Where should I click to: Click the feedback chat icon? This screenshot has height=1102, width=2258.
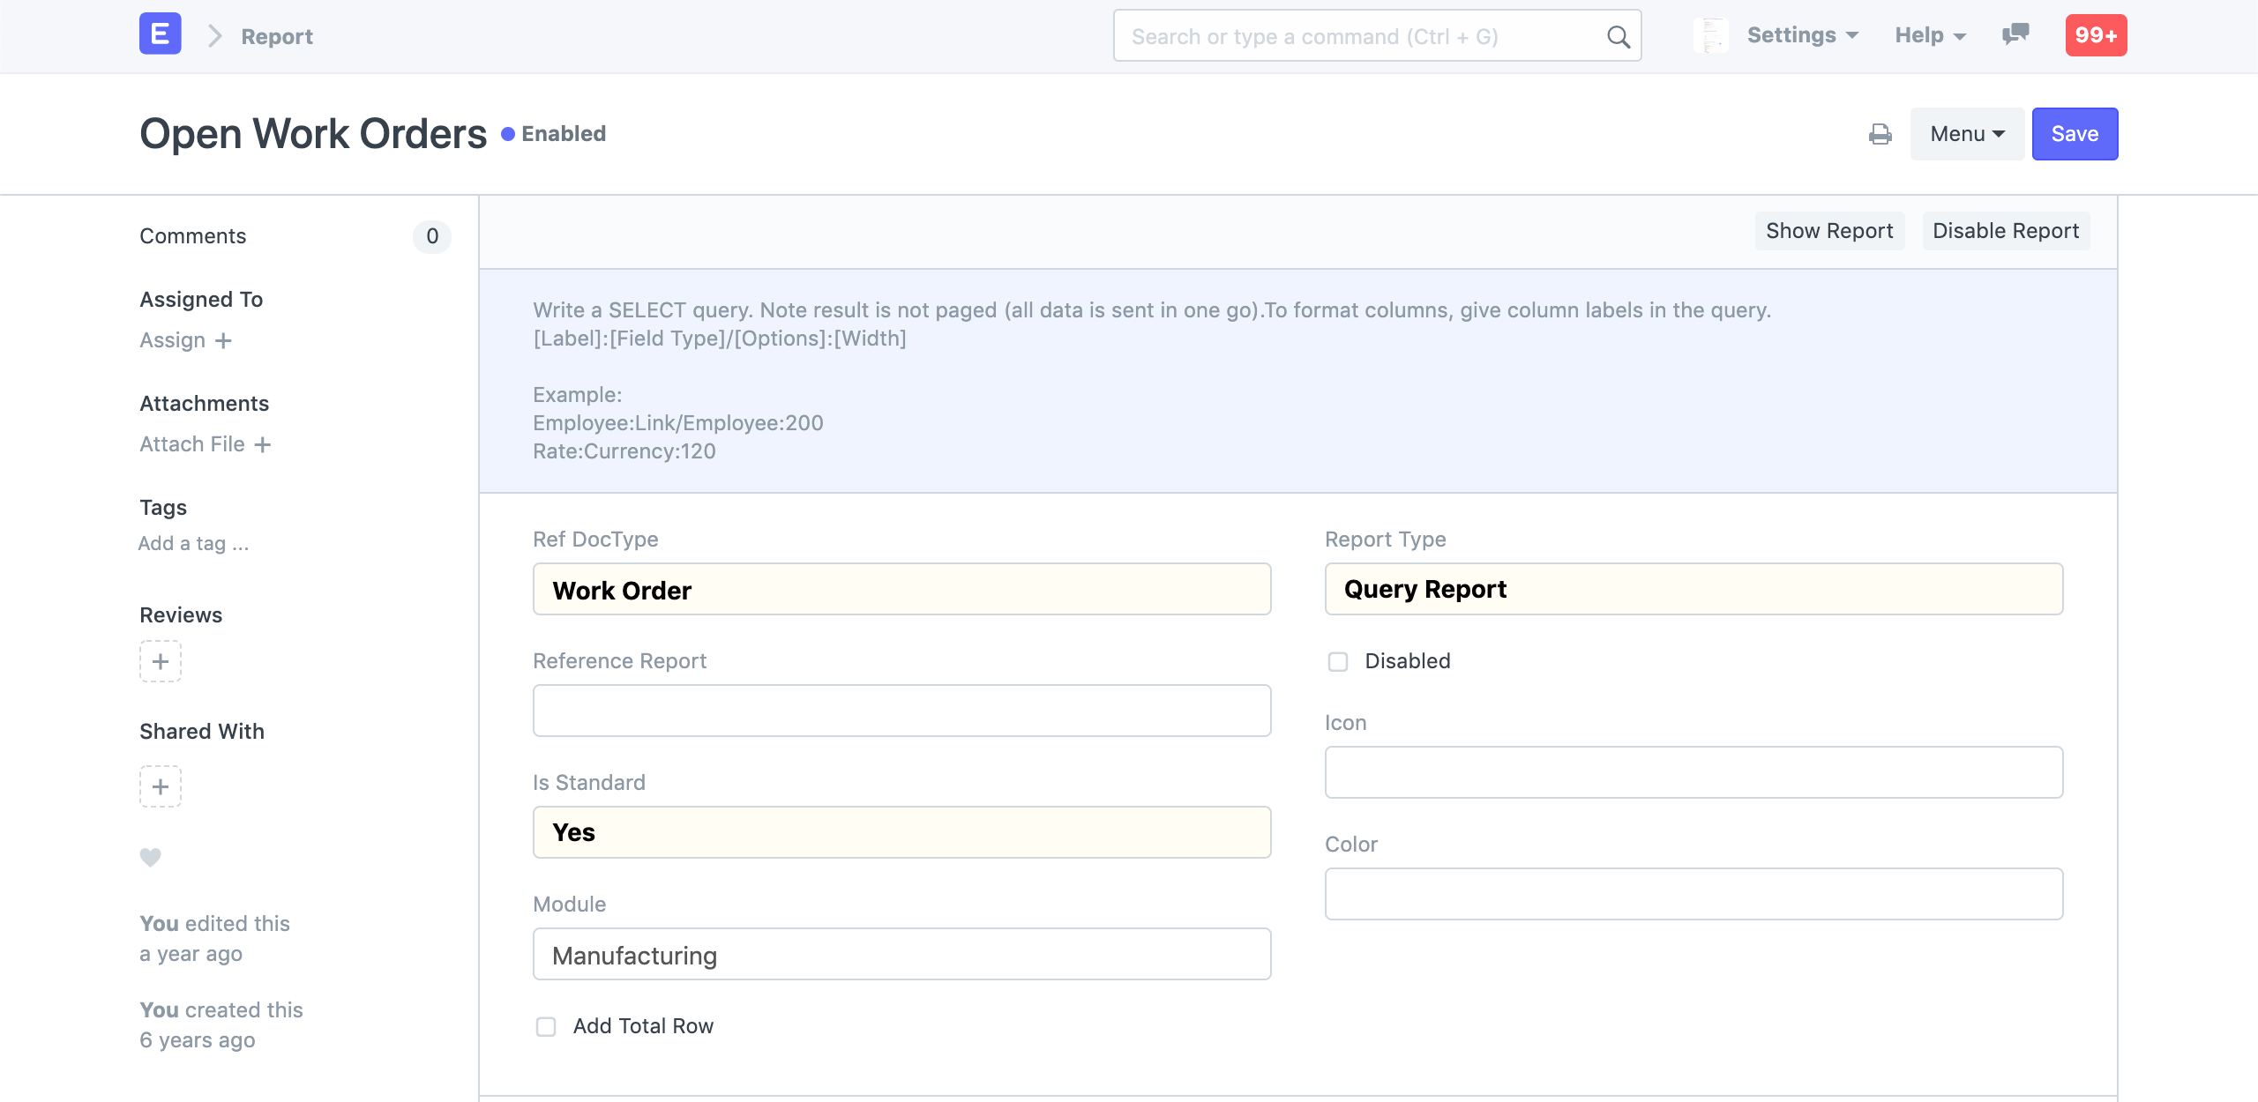[x=2016, y=35]
